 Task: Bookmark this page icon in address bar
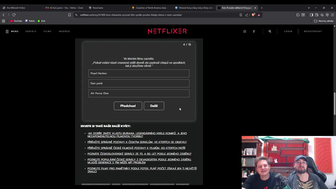pyautogui.click(x=69, y=15)
